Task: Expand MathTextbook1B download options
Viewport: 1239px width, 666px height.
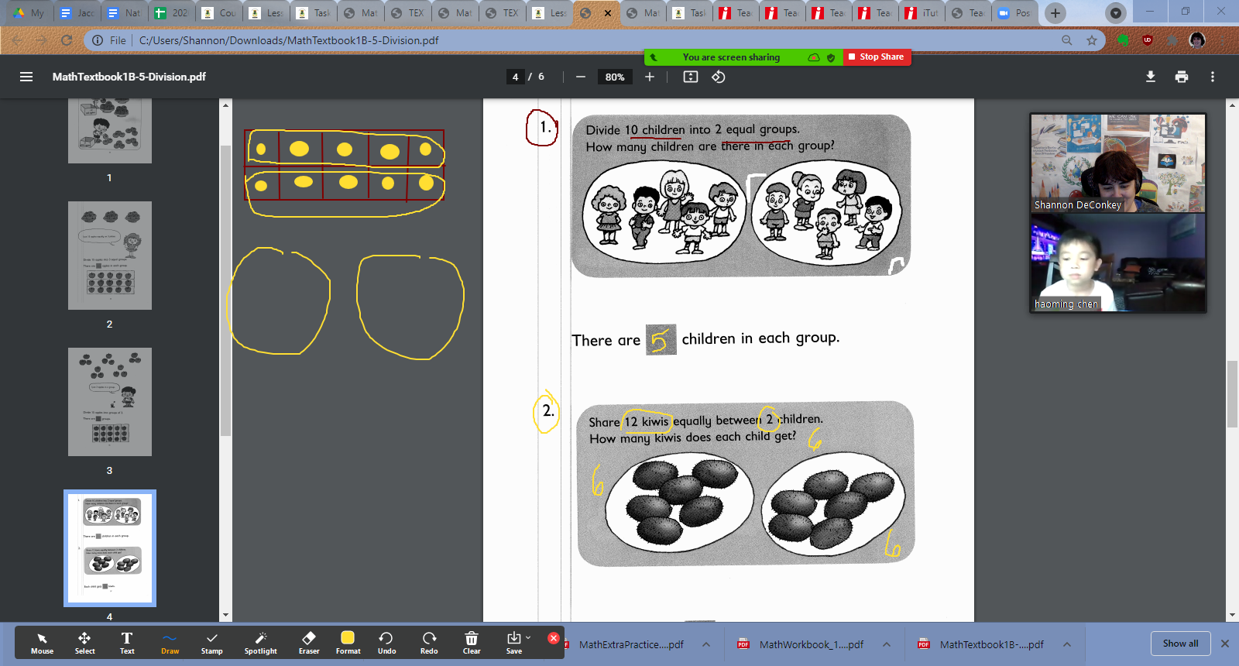Action: (1067, 644)
